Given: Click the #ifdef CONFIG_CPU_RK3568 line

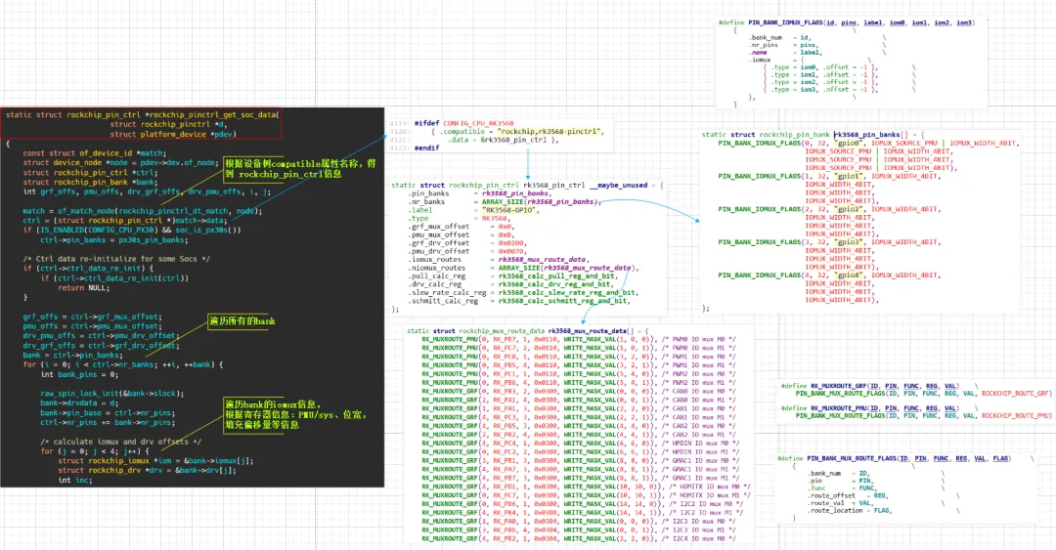Looking at the screenshot, I should pos(463,123).
